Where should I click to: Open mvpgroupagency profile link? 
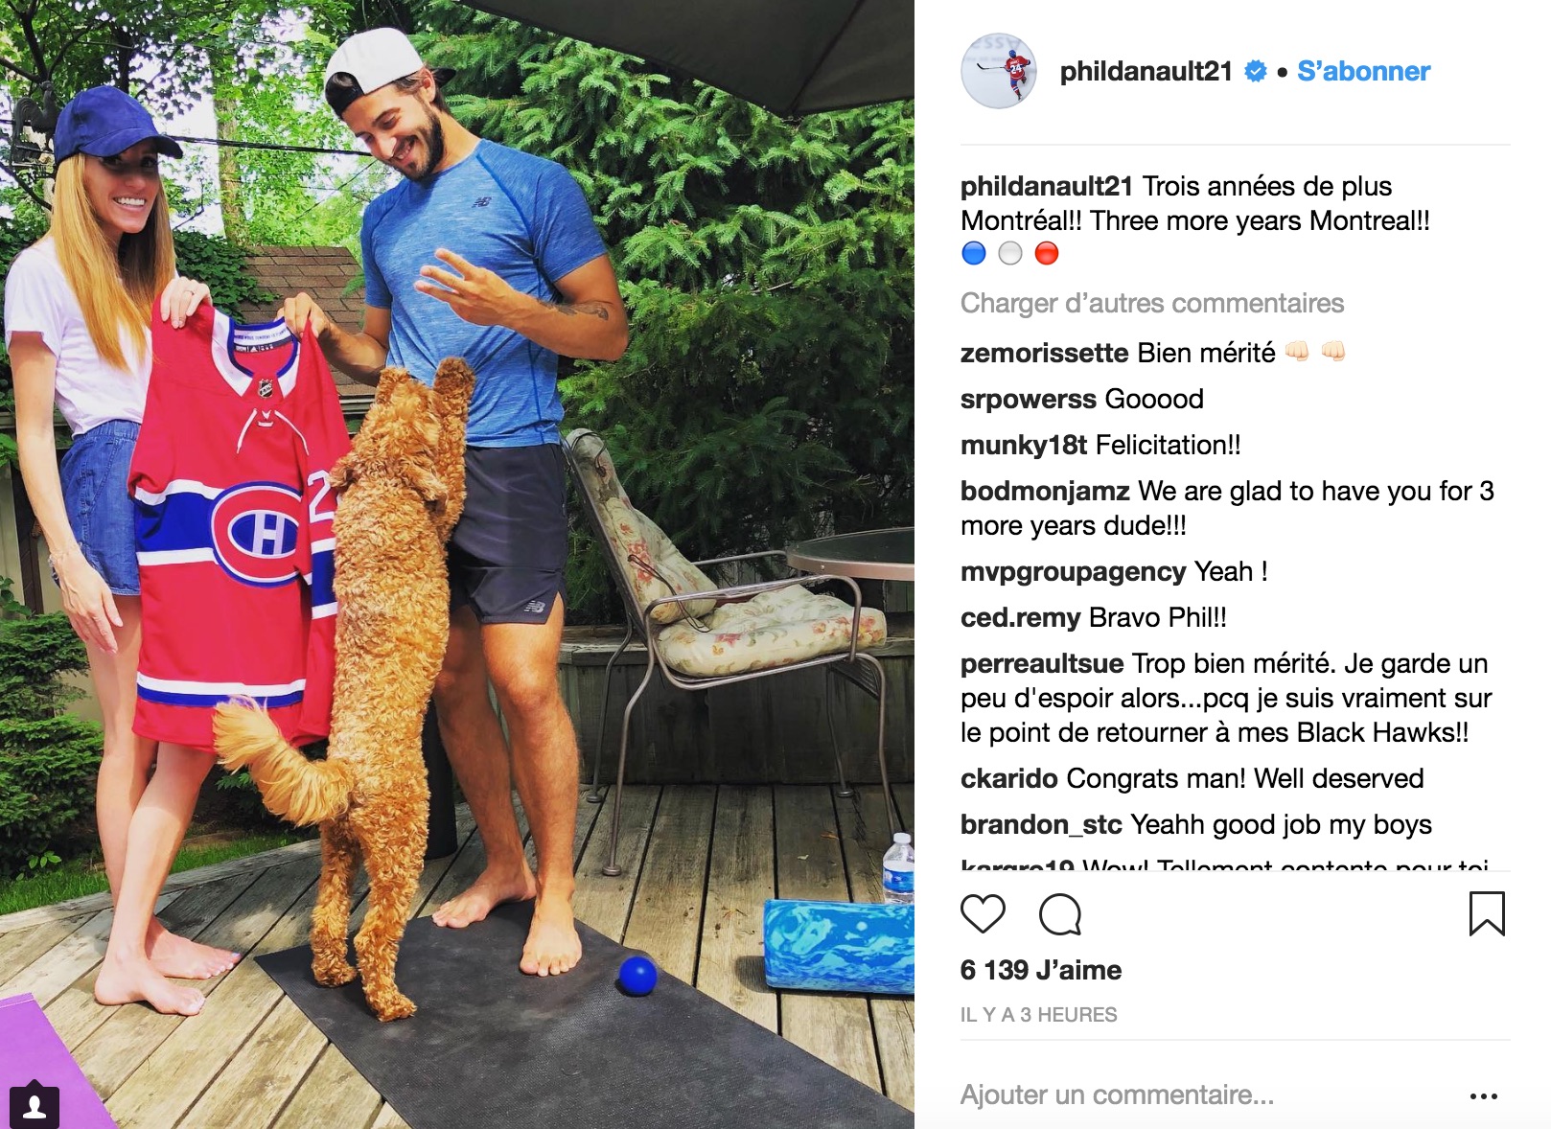[x=1074, y=571]
